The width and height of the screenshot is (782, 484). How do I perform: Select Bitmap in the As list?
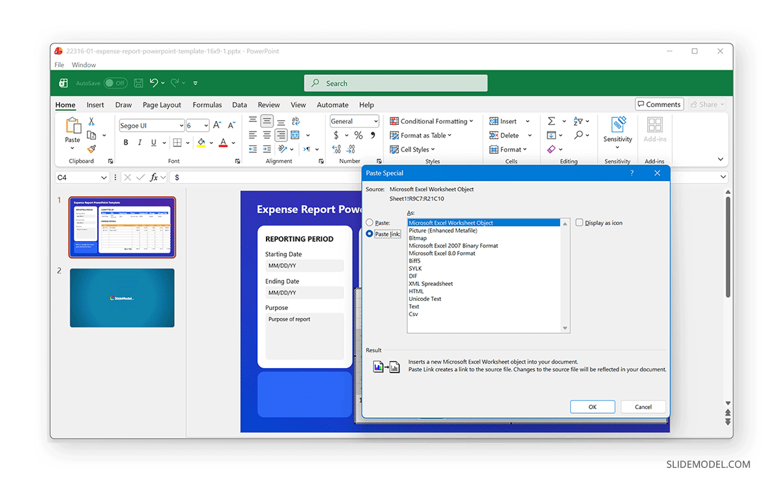[x=418, y=238]
